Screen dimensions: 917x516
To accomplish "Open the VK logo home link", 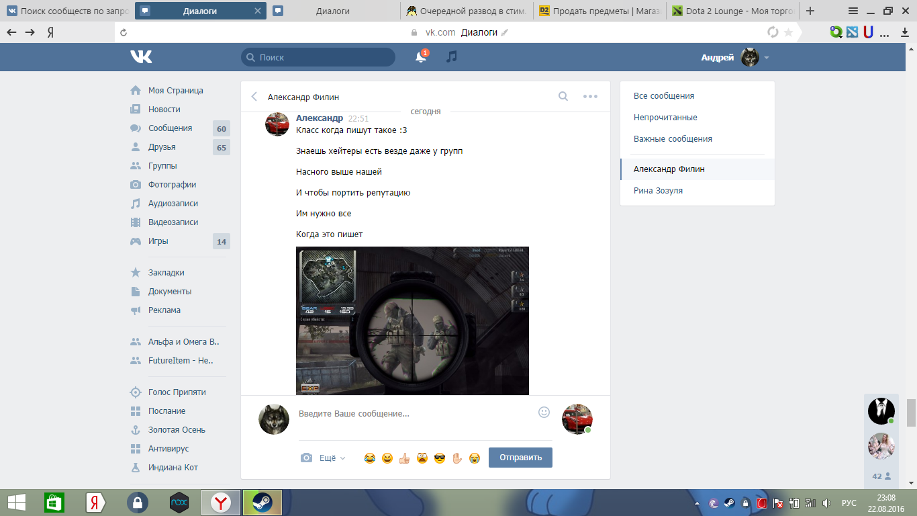I will 141,57.
